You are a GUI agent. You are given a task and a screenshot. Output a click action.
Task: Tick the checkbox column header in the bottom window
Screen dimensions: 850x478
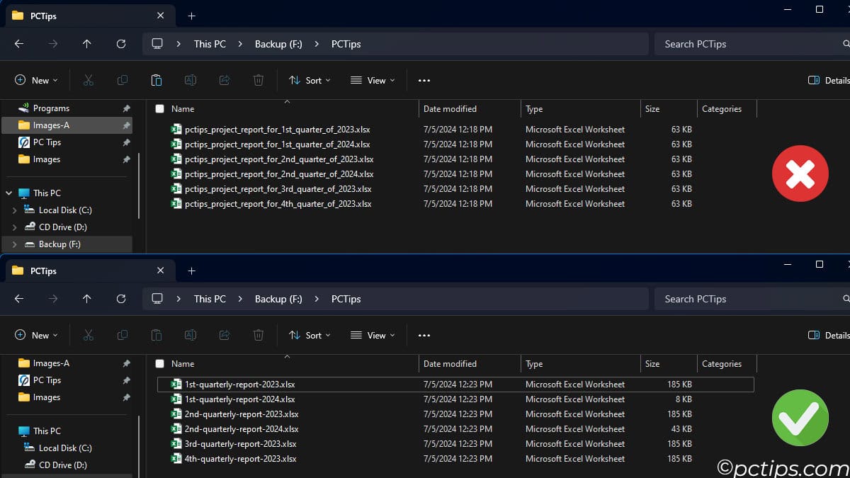[159, 363]
